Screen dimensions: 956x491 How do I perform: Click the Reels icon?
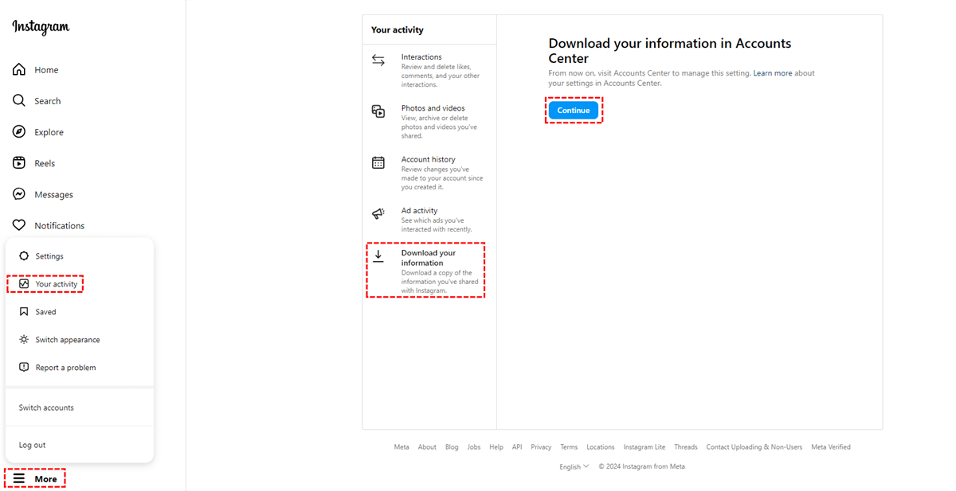[x=19, y=162]
